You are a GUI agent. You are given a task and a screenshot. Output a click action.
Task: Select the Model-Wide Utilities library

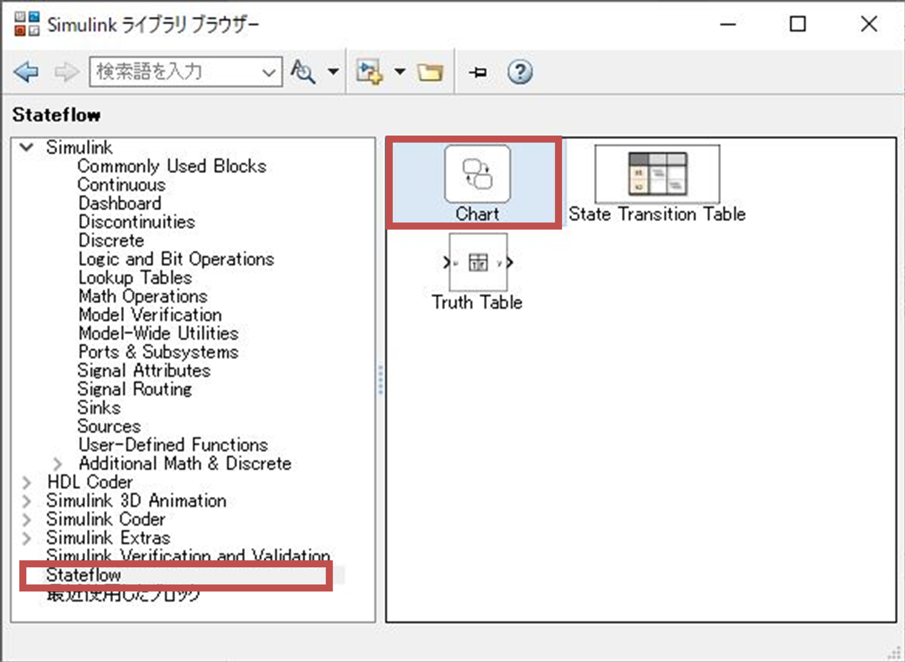(158, 333)
